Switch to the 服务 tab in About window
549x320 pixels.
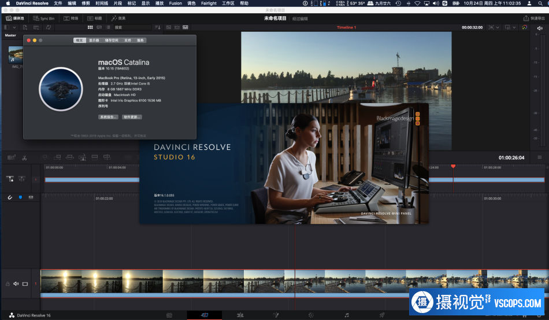pos(140,41)
